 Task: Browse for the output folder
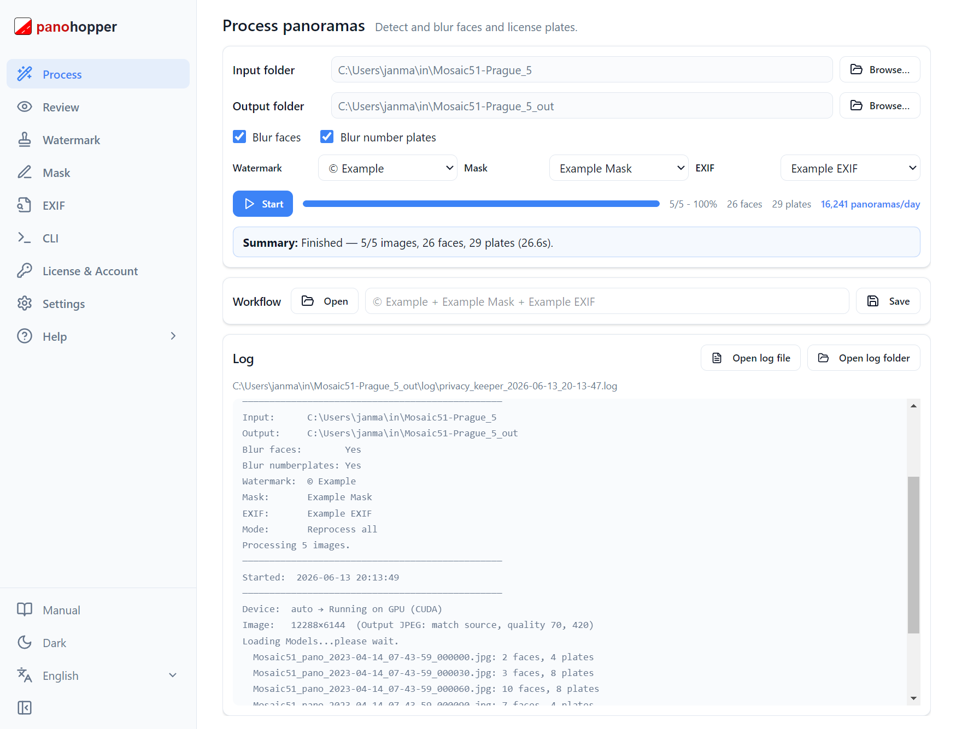pyautogui.click(x=879, y=105)
